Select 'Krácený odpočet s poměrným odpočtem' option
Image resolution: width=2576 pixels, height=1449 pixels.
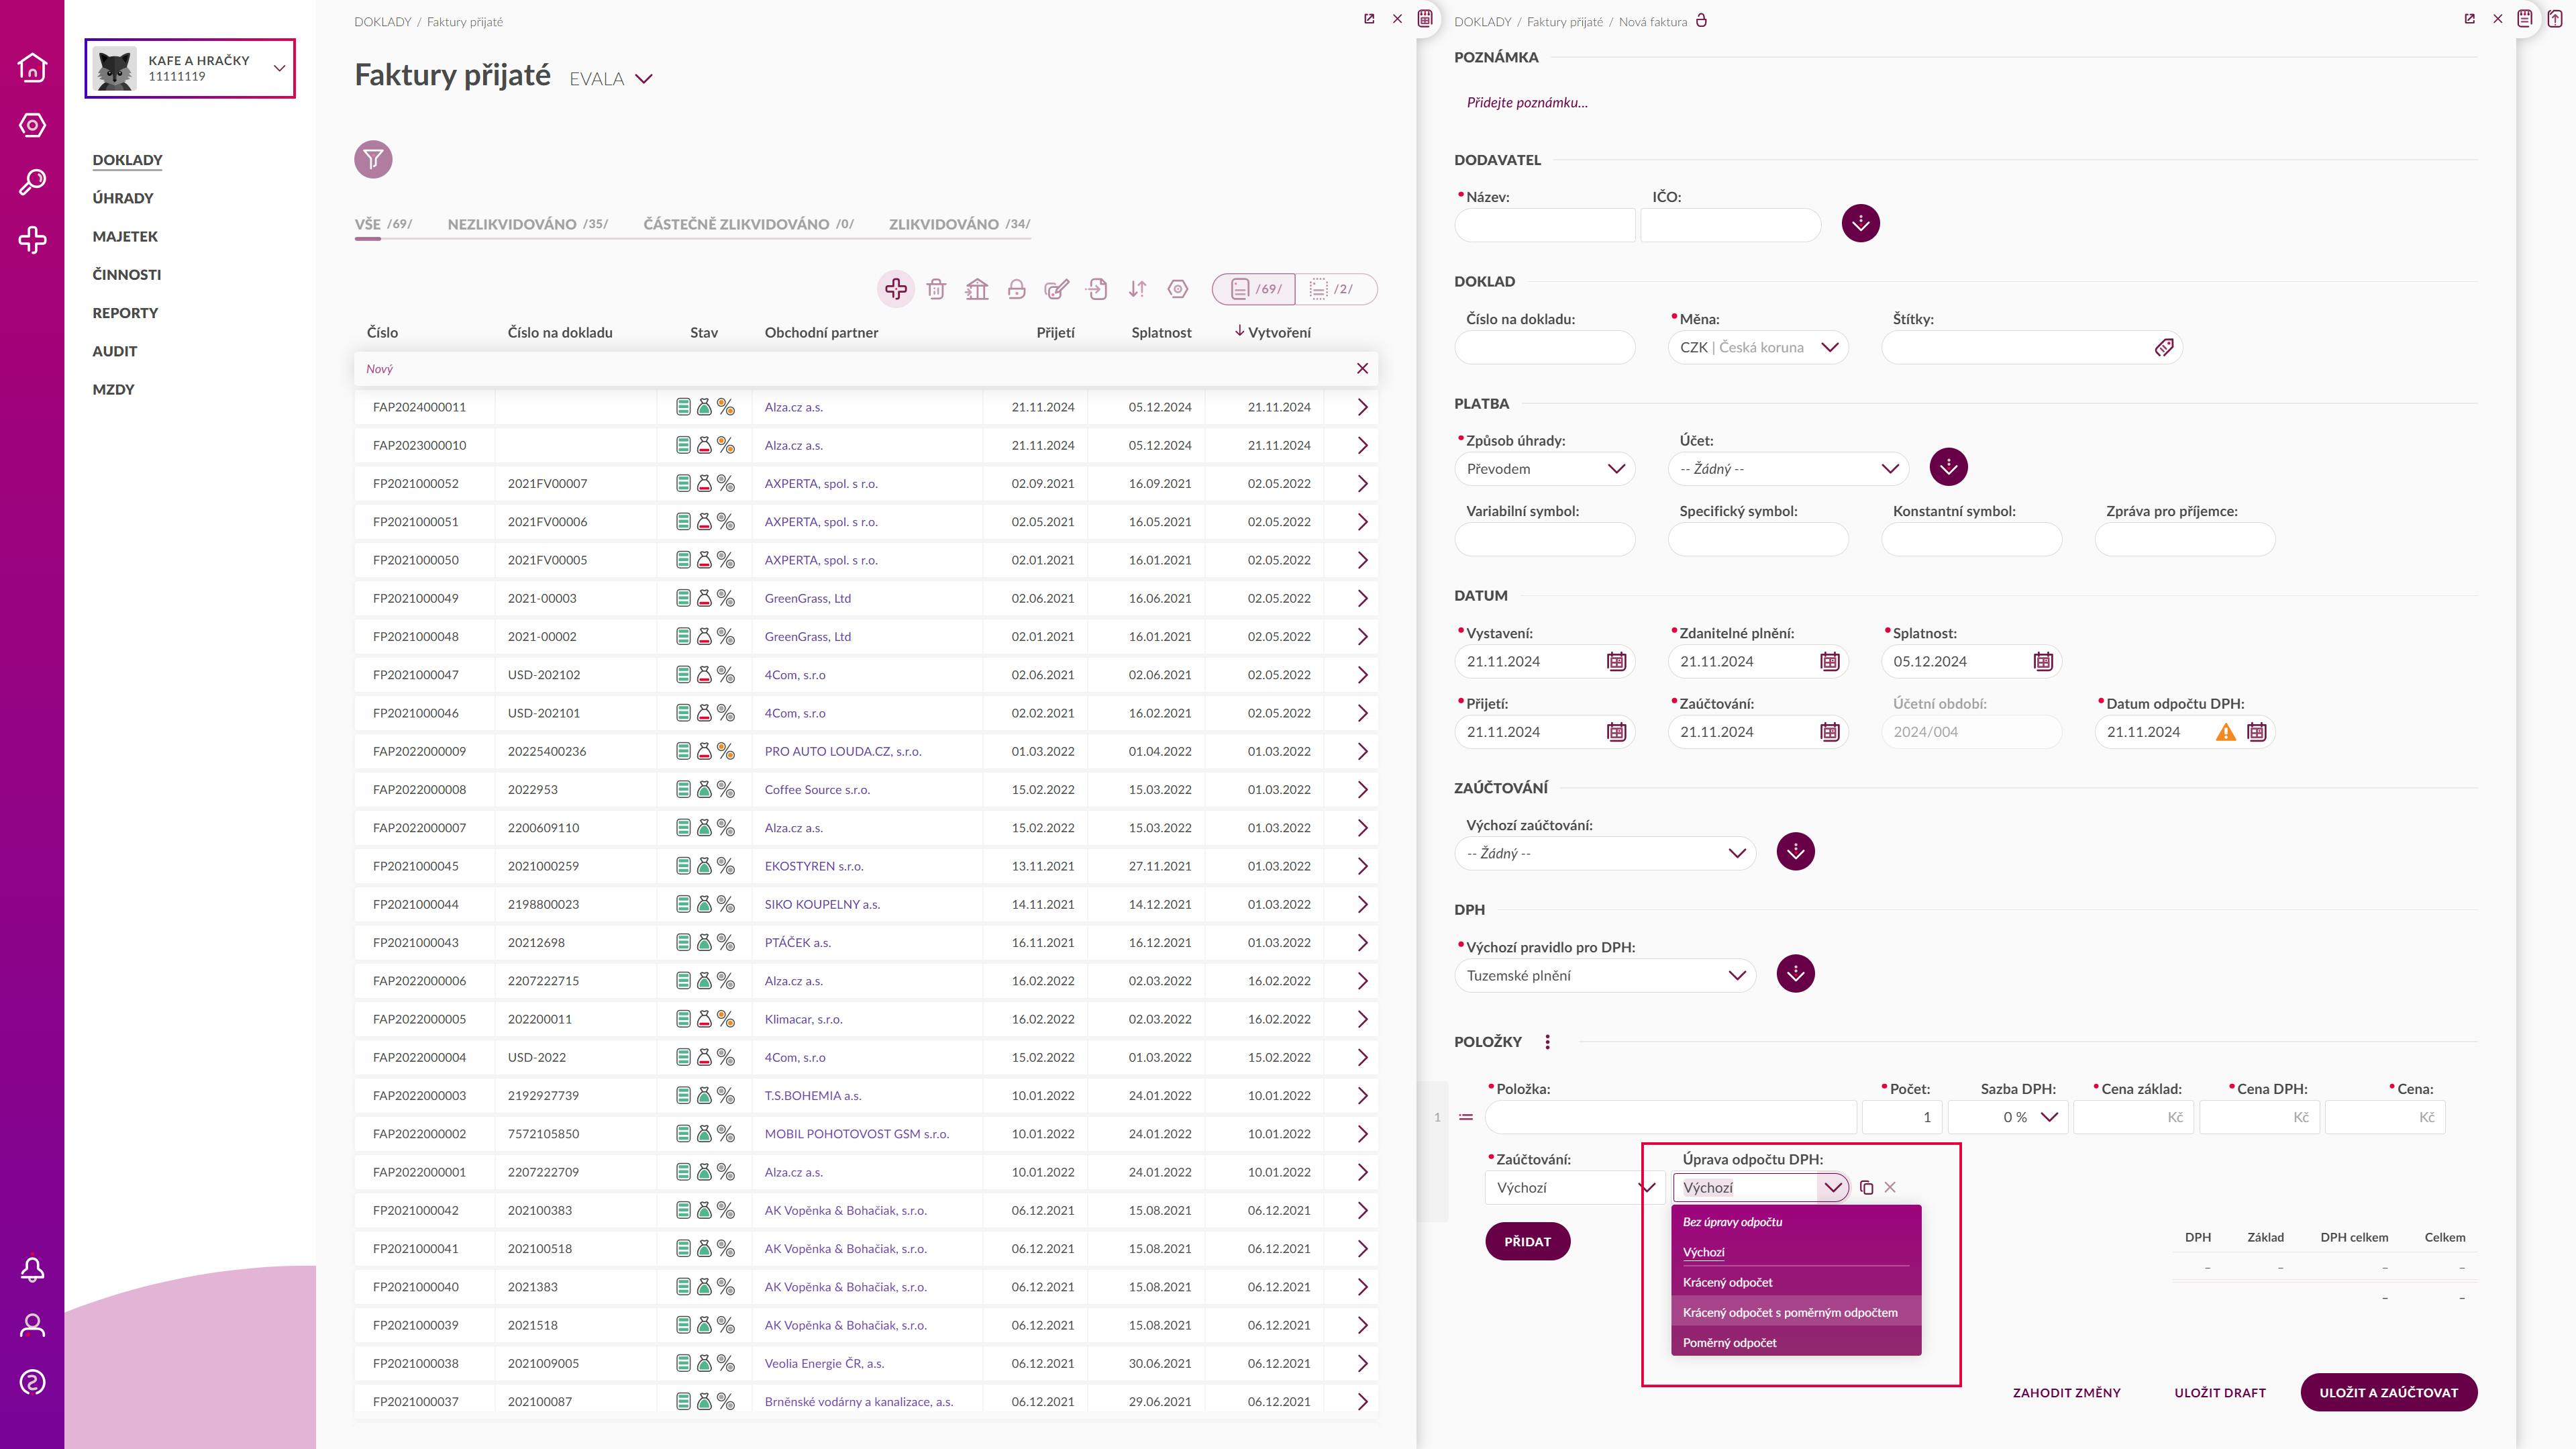(1796, 1312)
